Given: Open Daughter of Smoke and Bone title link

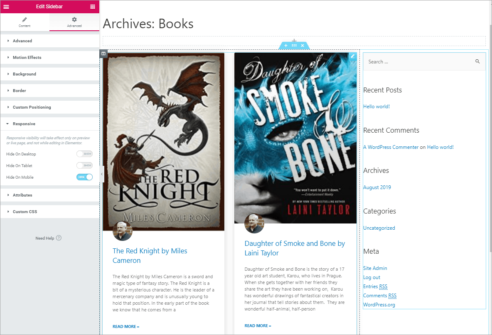Looking at the screenshot, I should point(295,248).
